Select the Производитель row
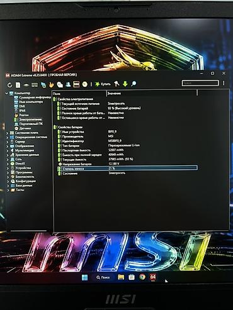Screen dimensions: 233x310 coord(127,136)
